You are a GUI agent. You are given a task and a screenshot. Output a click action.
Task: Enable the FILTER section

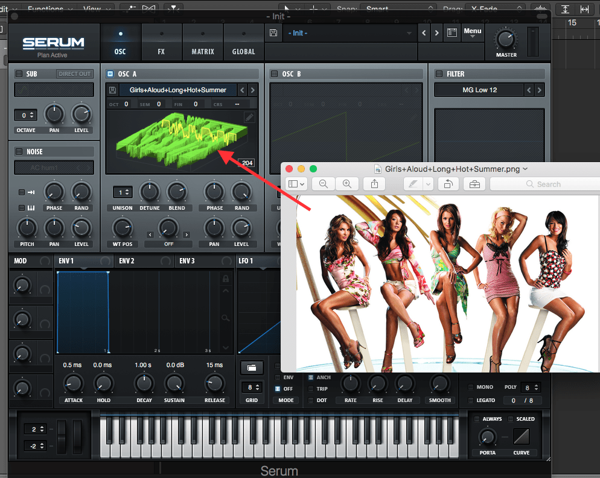[439, 74]
